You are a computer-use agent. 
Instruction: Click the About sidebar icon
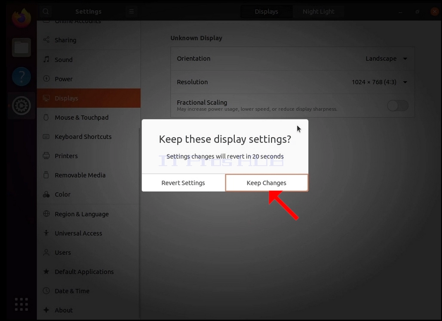(x=46, y=310)
